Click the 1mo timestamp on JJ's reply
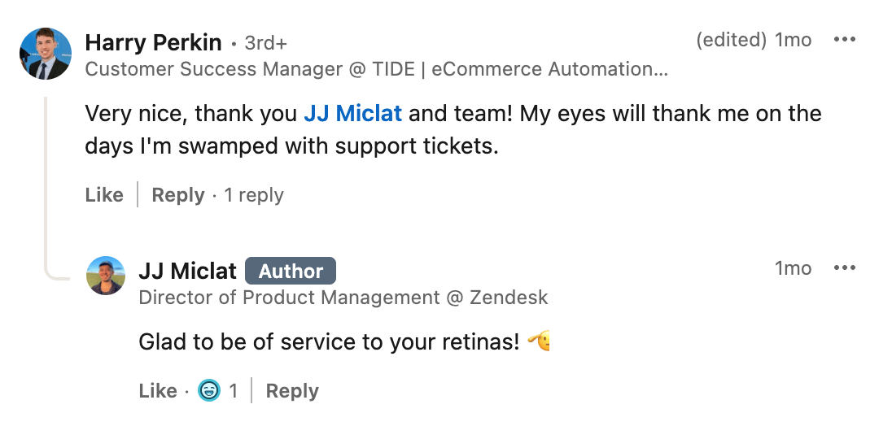Viewport: 892px width, 426px height. [793, 268]
